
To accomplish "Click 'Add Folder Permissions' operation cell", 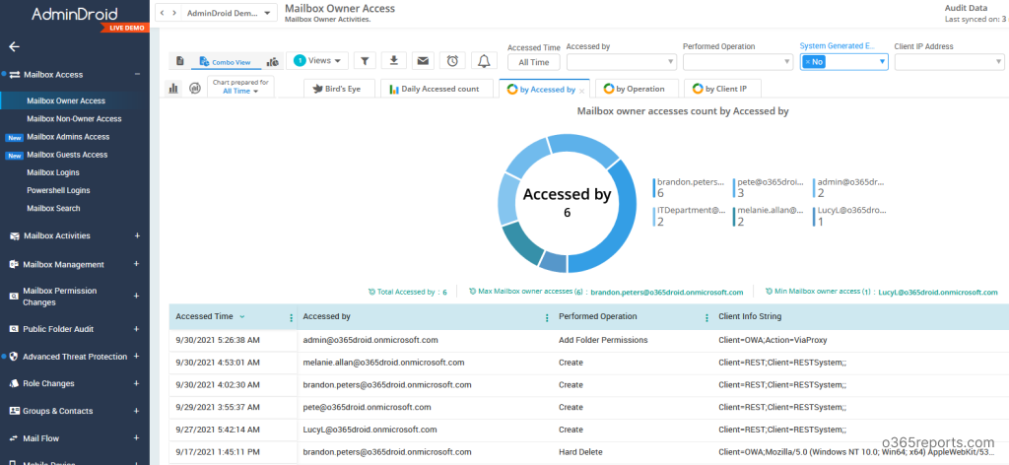I will [x=603, y=340].
